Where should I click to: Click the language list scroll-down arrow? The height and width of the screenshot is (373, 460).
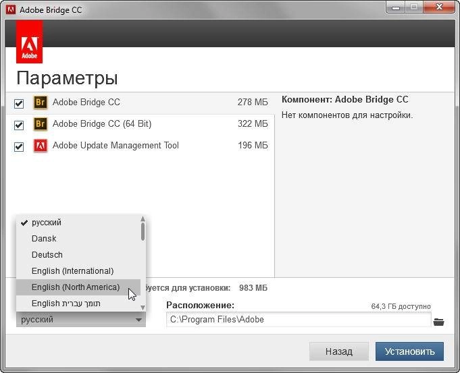point(143,308)
